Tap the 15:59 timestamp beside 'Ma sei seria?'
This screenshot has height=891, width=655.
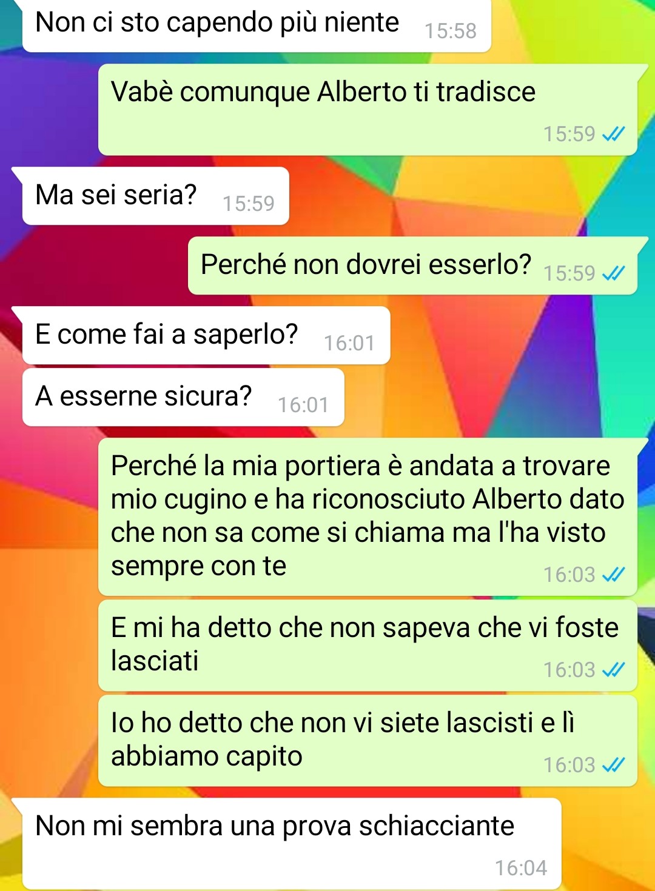(x=249, y=204)
